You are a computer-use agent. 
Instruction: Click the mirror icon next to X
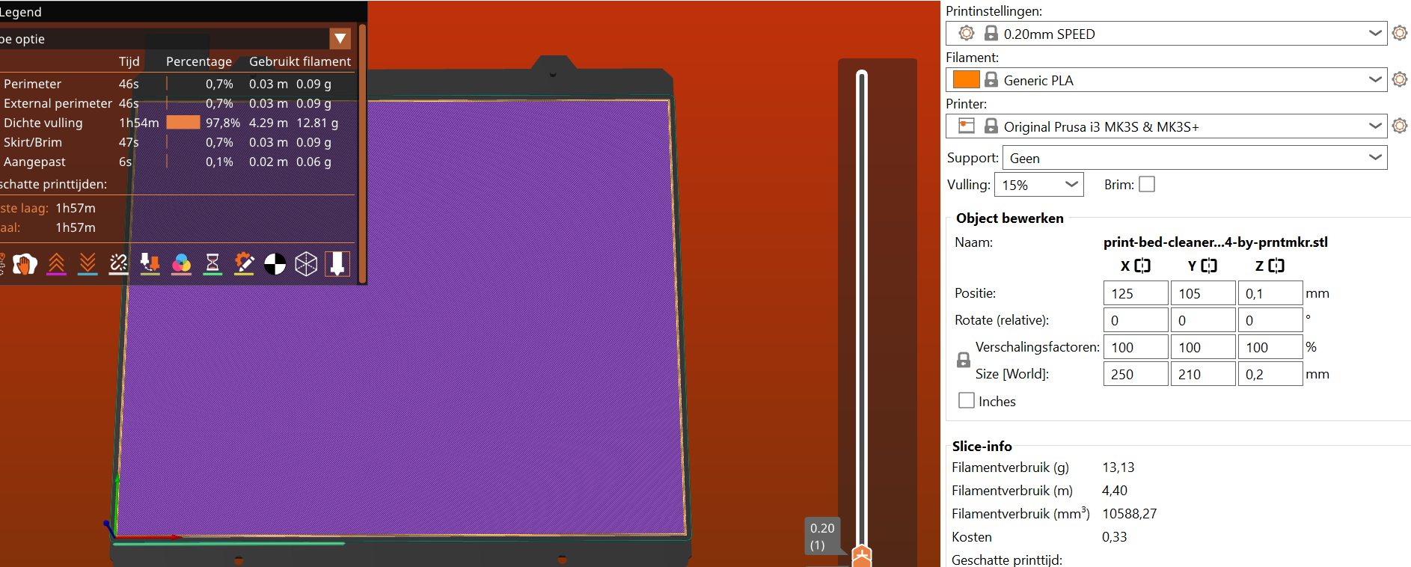click(1142, 266)
